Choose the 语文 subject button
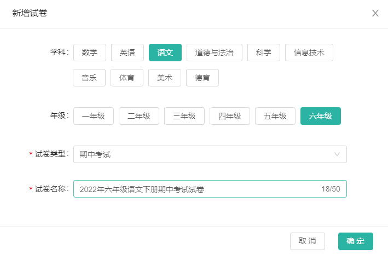The image size is (388, 255). click(165, 53)
